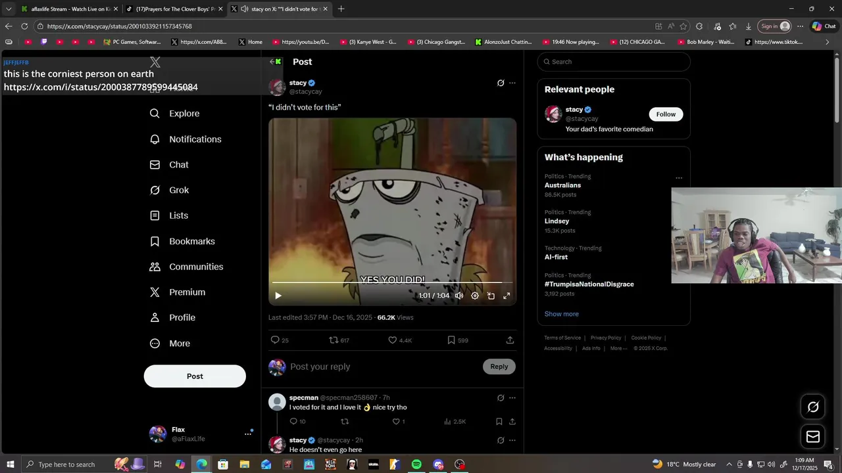Click the X Search box
This screenshot has height=473, width=842.
614,62
